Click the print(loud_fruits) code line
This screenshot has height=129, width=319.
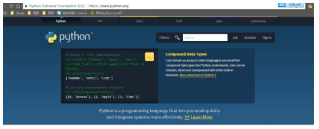point(85,74)
